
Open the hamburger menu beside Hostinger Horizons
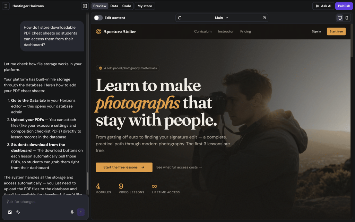(x=6, y=6)
